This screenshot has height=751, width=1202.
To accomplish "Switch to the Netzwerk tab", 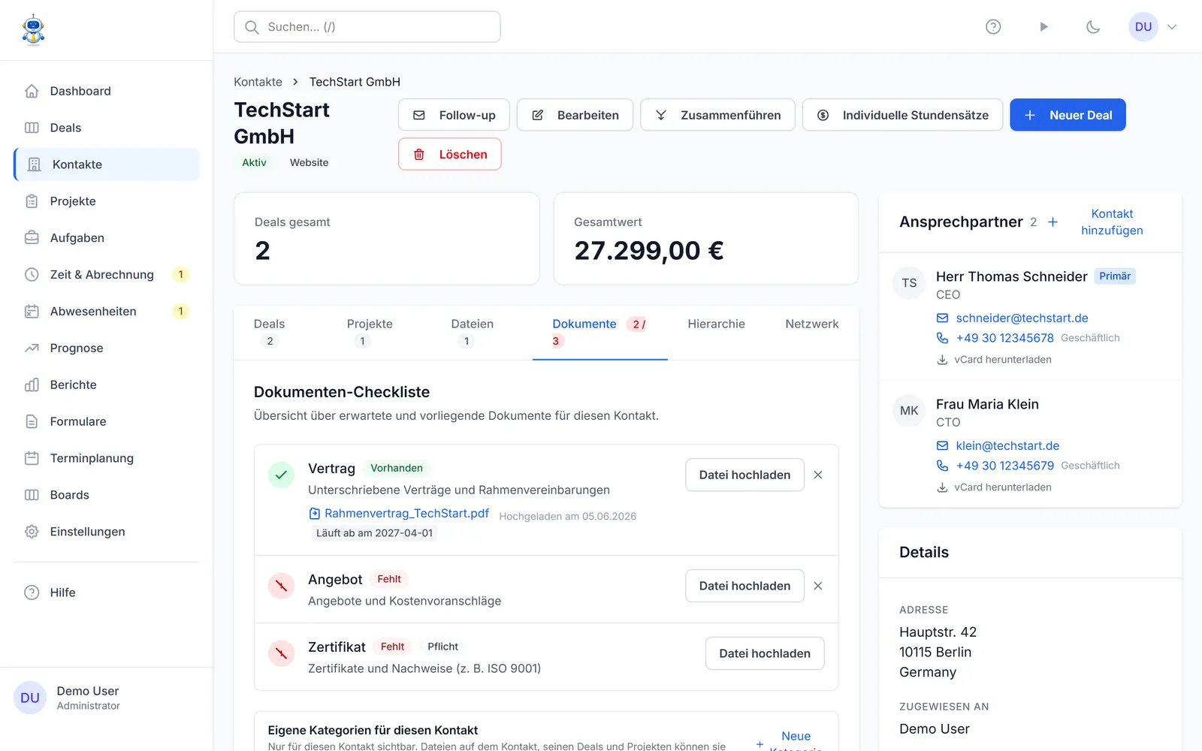I will tap(812, 324).
